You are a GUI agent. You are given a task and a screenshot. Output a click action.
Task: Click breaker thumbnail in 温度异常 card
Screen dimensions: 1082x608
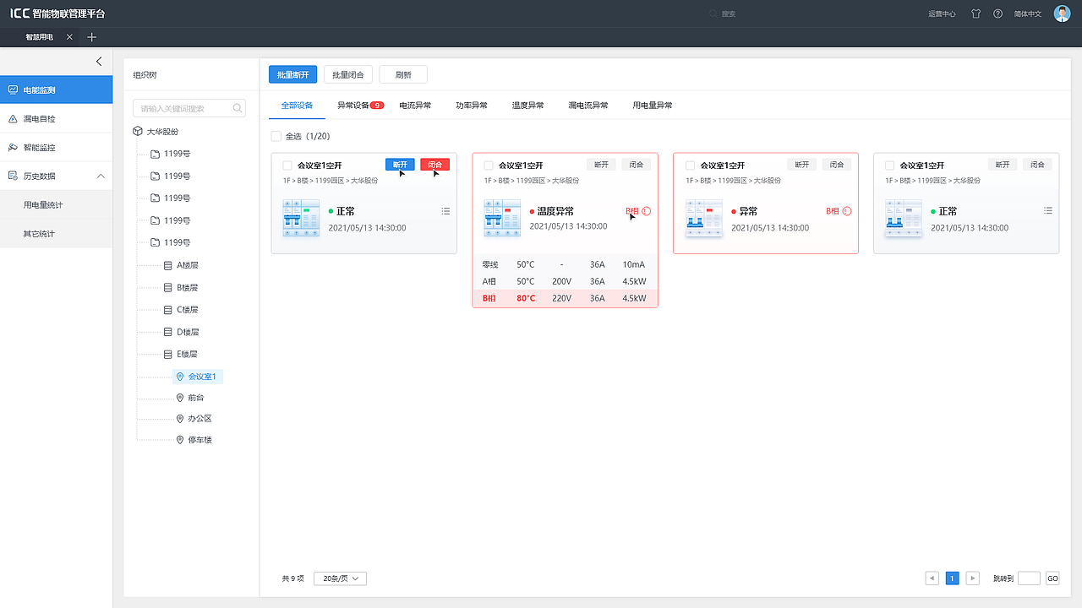(502, 218)
